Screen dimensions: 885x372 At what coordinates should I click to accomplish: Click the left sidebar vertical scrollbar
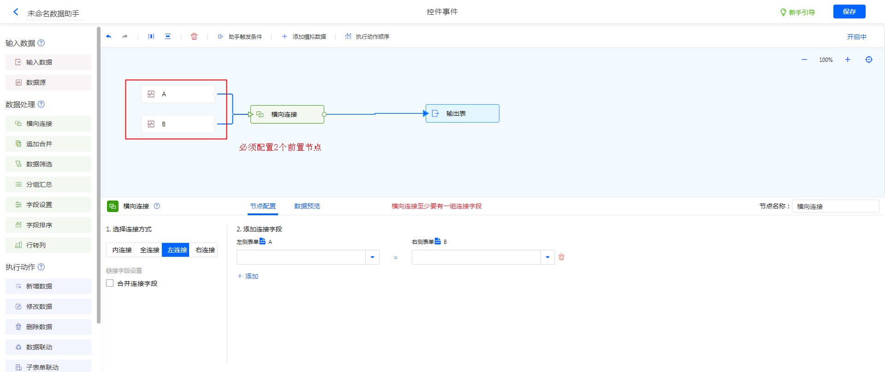(99, 175)
